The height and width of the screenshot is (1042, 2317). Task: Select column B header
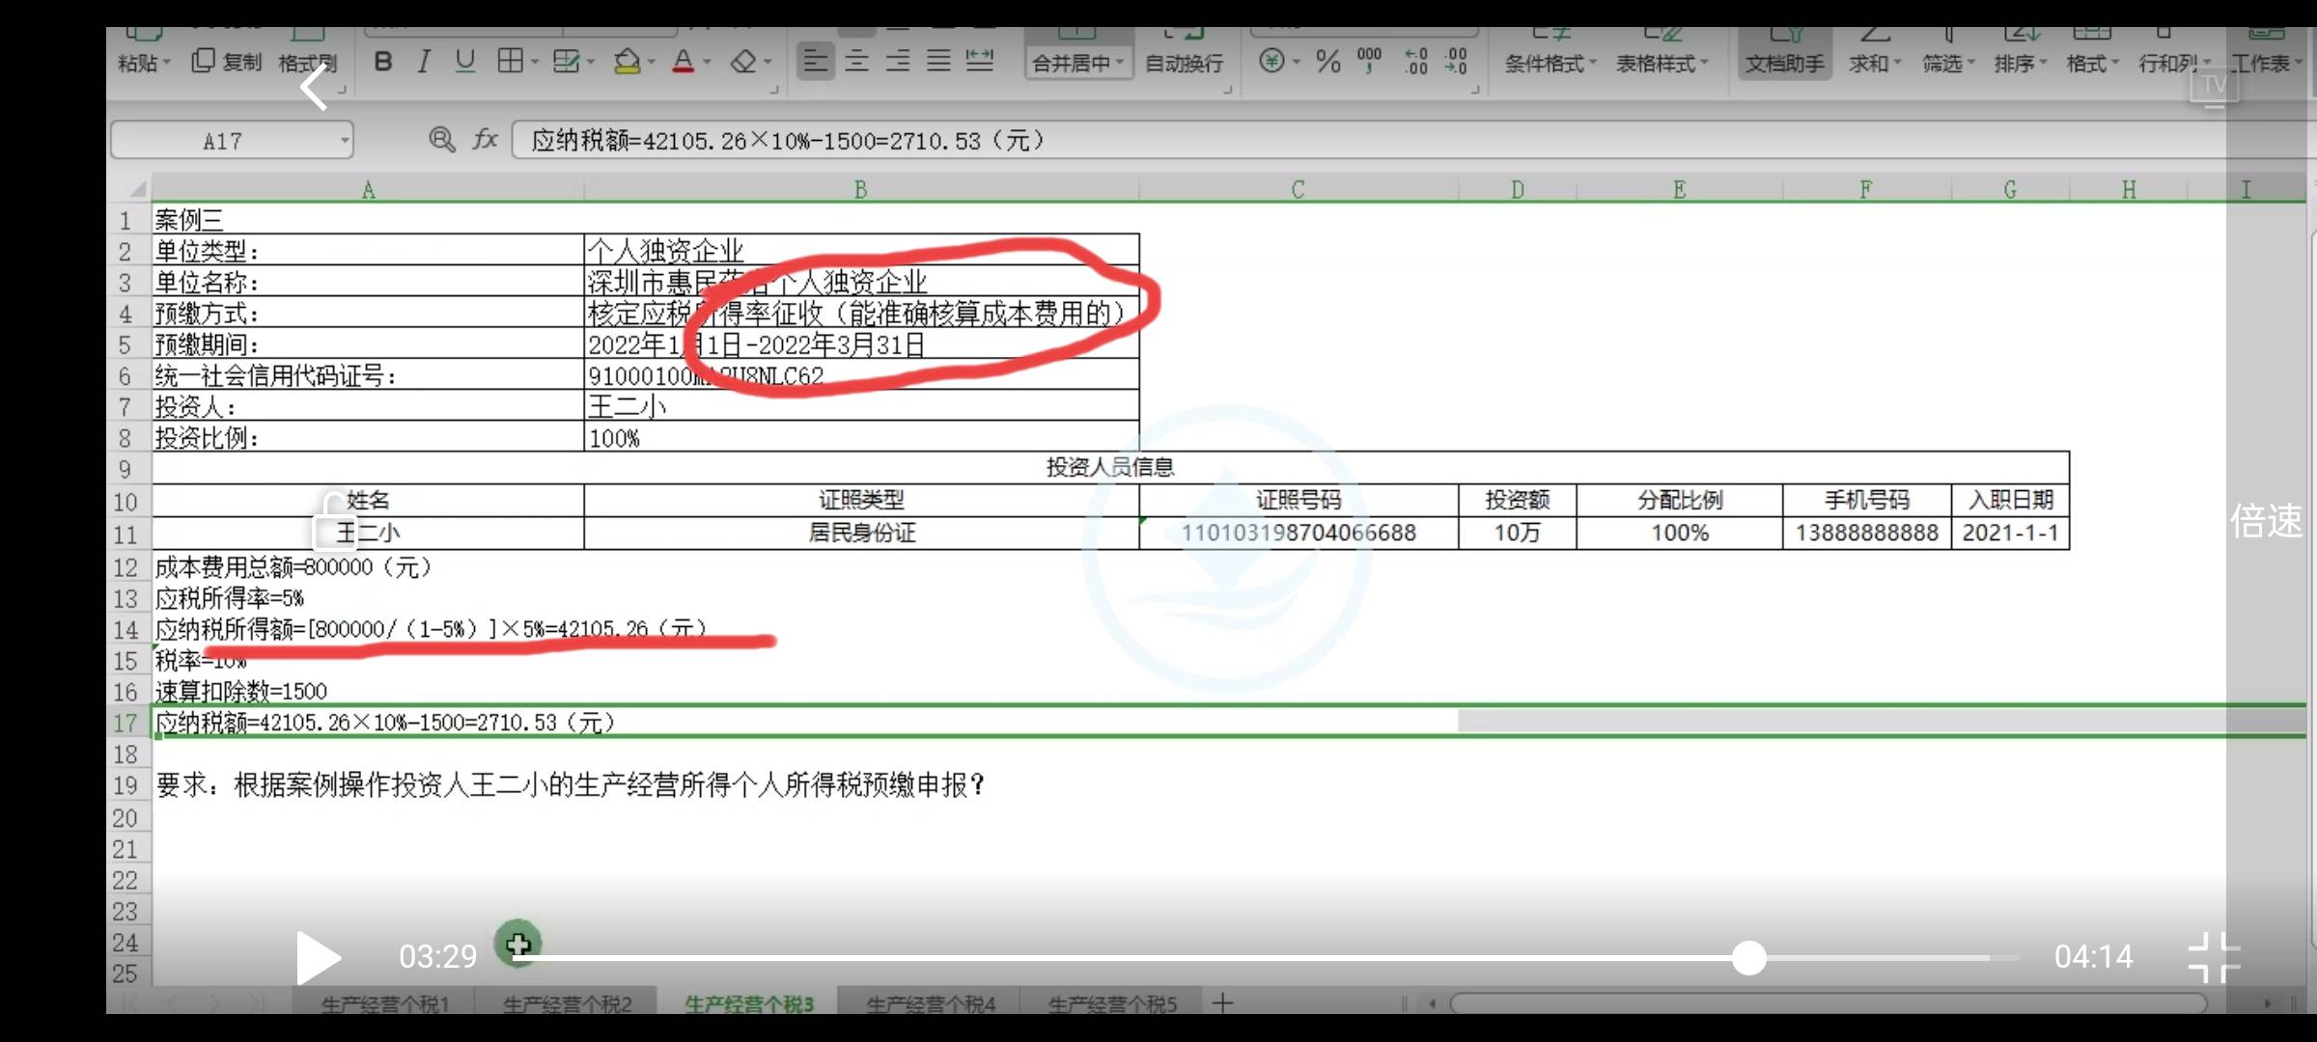860,190
